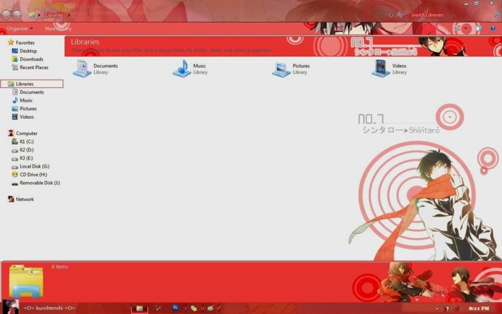Click the Photoshop icon in the taskbar
This screenshot has height=314, width=502.
tap(176, 308)
